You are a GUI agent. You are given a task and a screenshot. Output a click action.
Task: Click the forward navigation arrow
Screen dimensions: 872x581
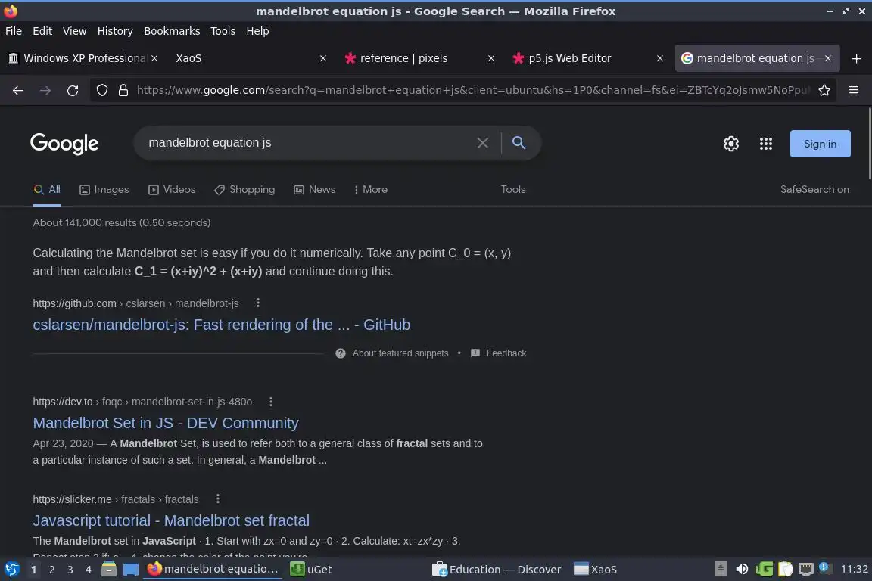[45, 91]
